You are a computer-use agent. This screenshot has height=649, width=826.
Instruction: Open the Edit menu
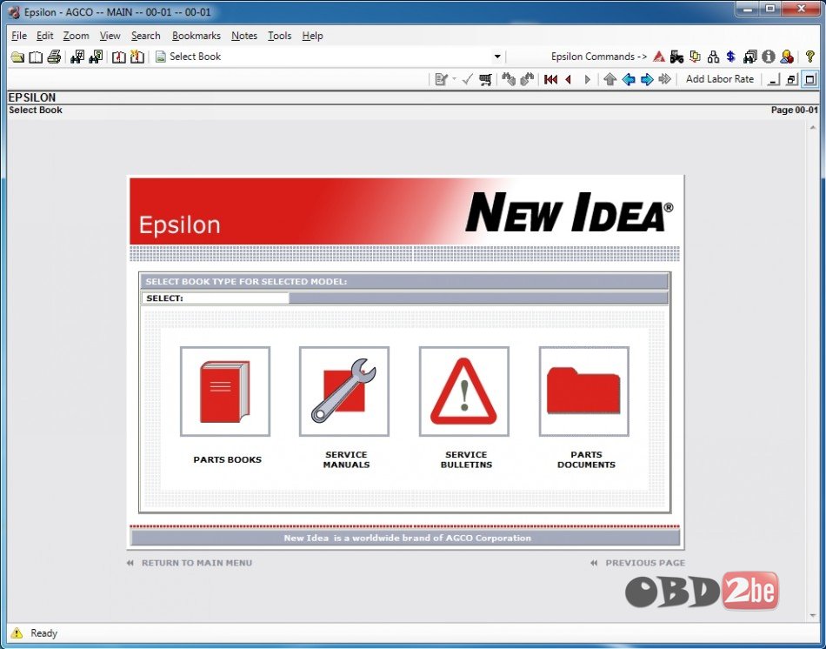click(44, 36)
